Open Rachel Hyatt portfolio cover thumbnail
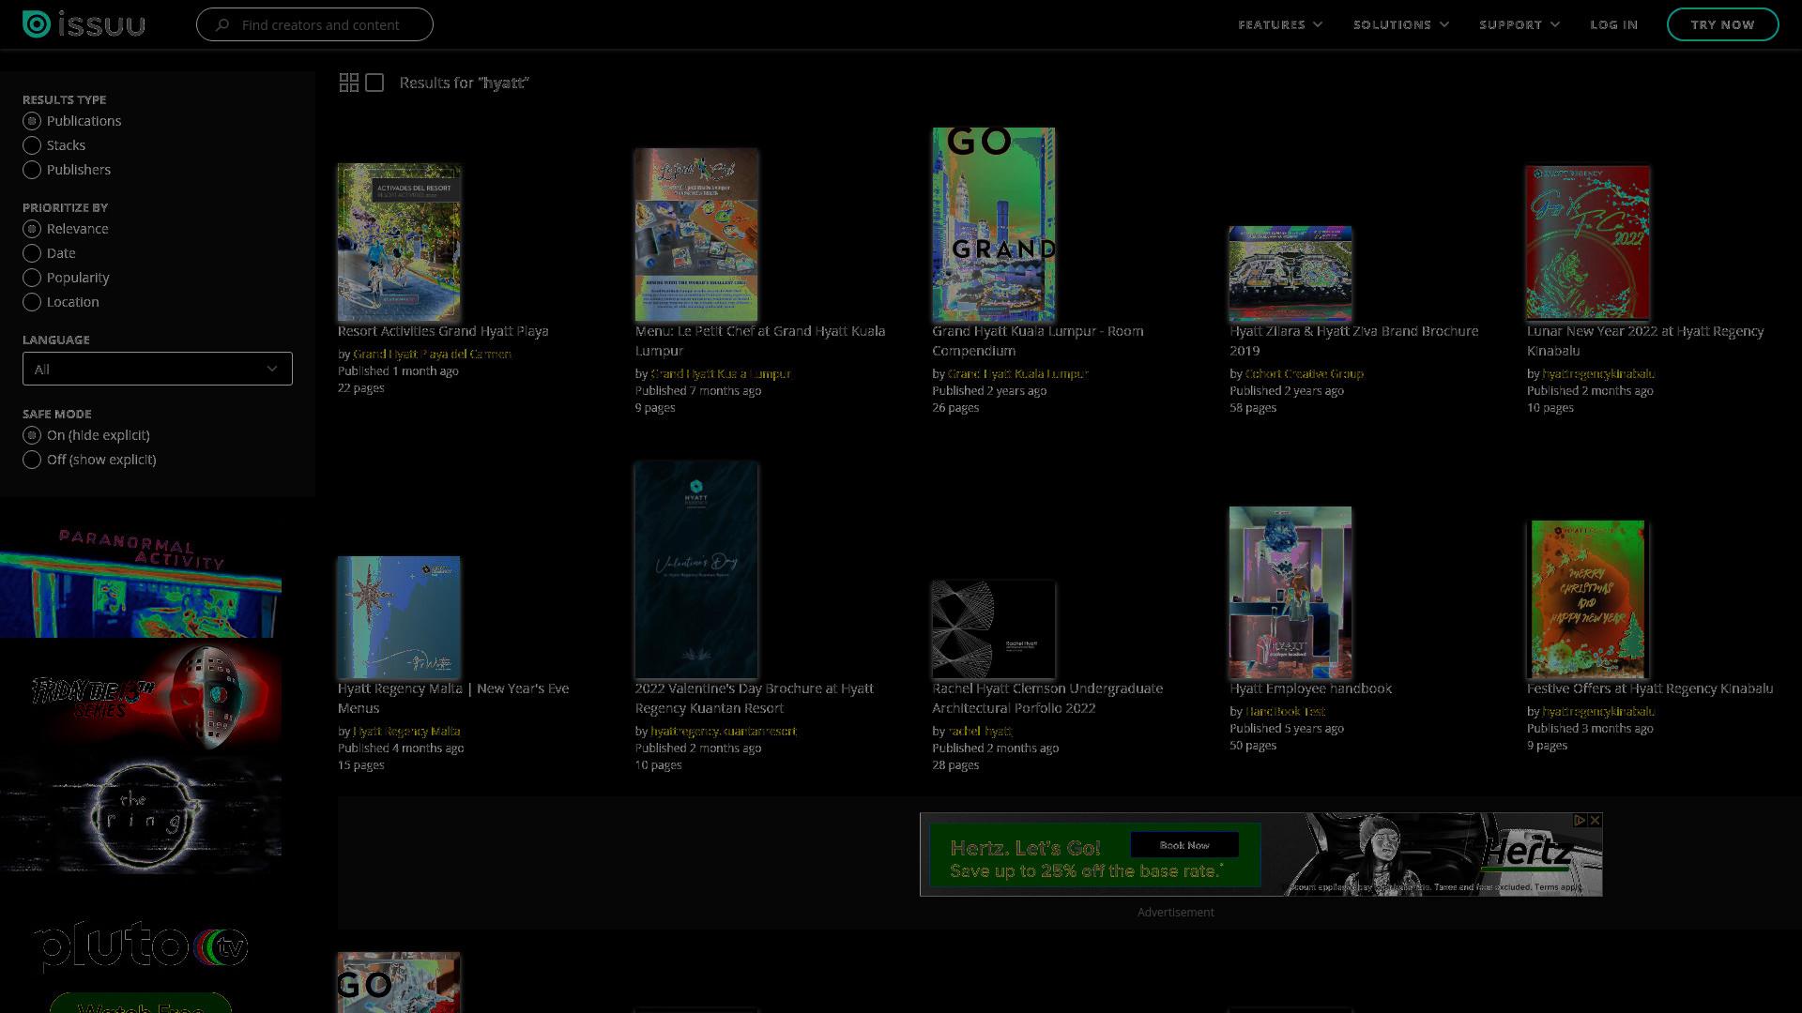The width and height of the screenshot is (1802, 1013). point(993,629)
